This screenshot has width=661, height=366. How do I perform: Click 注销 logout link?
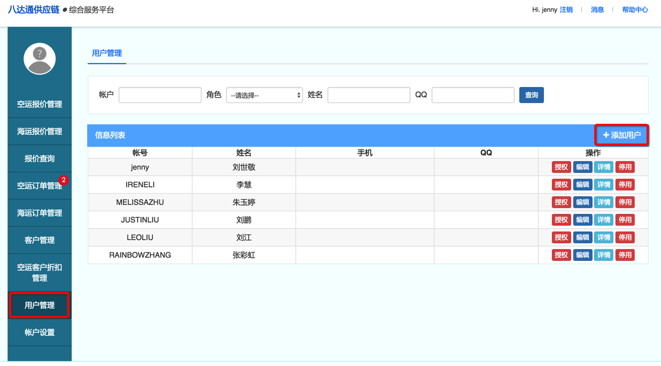pyautogui.click(x=566, y=10)
